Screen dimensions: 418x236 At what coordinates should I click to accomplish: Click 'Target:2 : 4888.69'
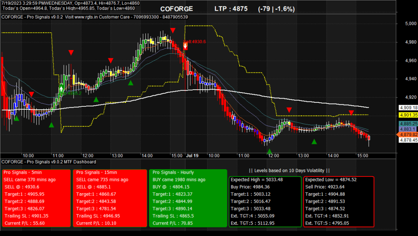click(24, 201)
